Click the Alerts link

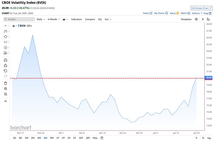[x=173, y=13]
